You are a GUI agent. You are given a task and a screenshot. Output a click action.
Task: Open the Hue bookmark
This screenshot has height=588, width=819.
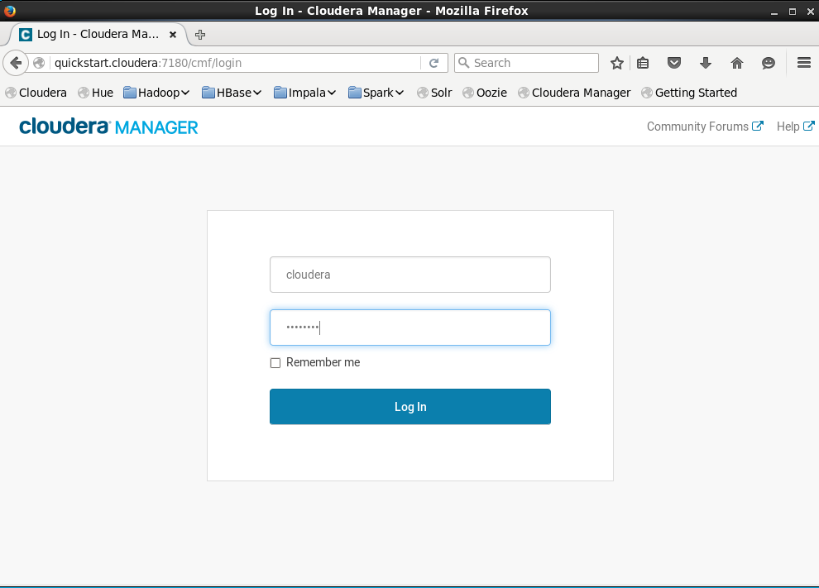96,93
